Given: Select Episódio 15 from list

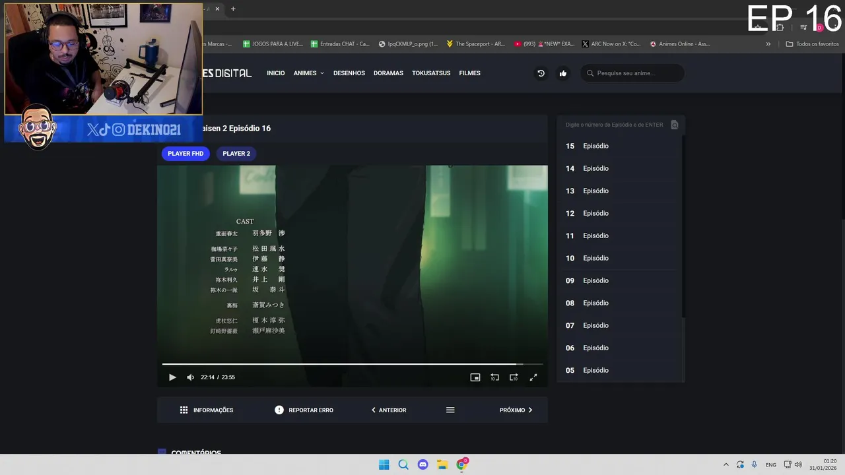Looking at the screenshot, I should point(619,146).
